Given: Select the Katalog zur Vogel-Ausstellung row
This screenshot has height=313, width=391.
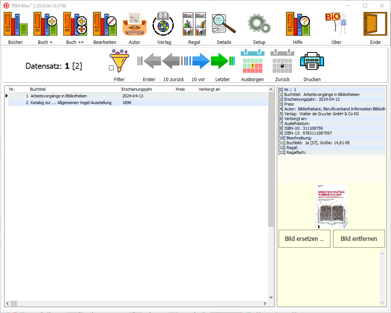Looking at the screenshot, I should 71,103.
